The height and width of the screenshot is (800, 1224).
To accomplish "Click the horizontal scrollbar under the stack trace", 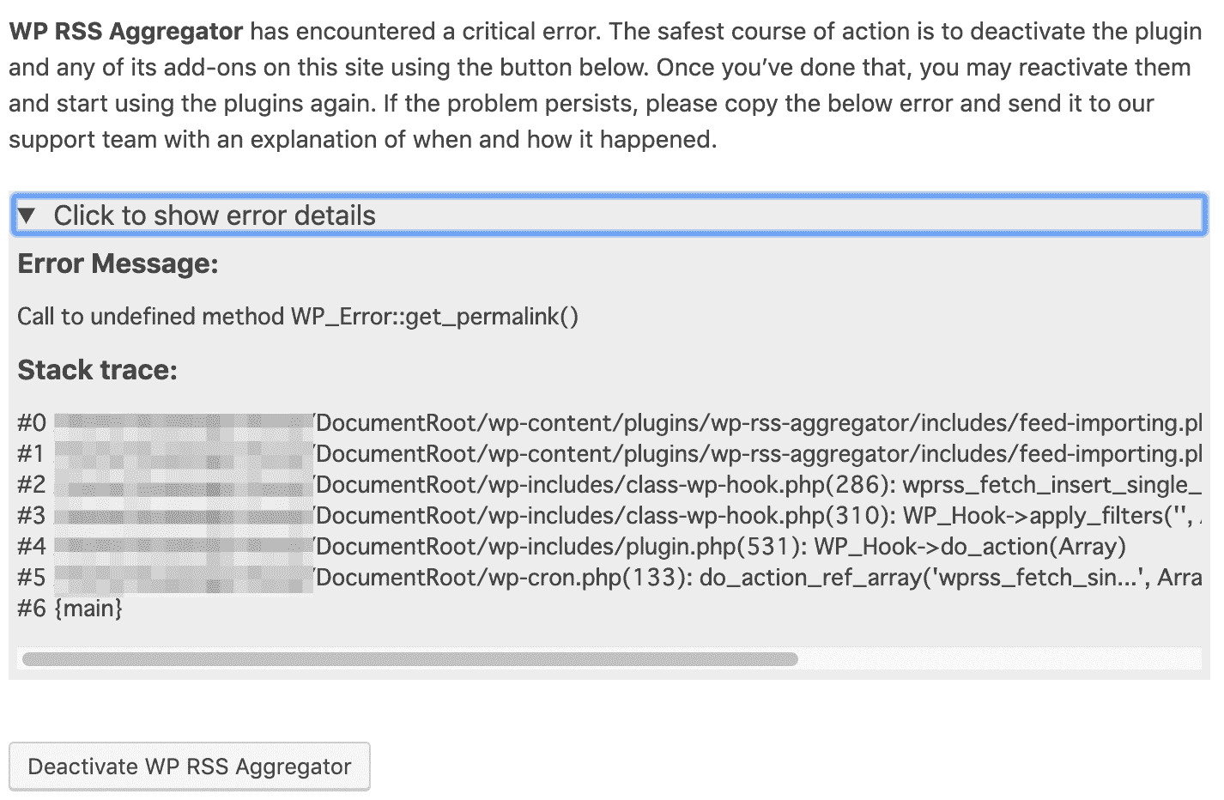I will coord(410,659).
